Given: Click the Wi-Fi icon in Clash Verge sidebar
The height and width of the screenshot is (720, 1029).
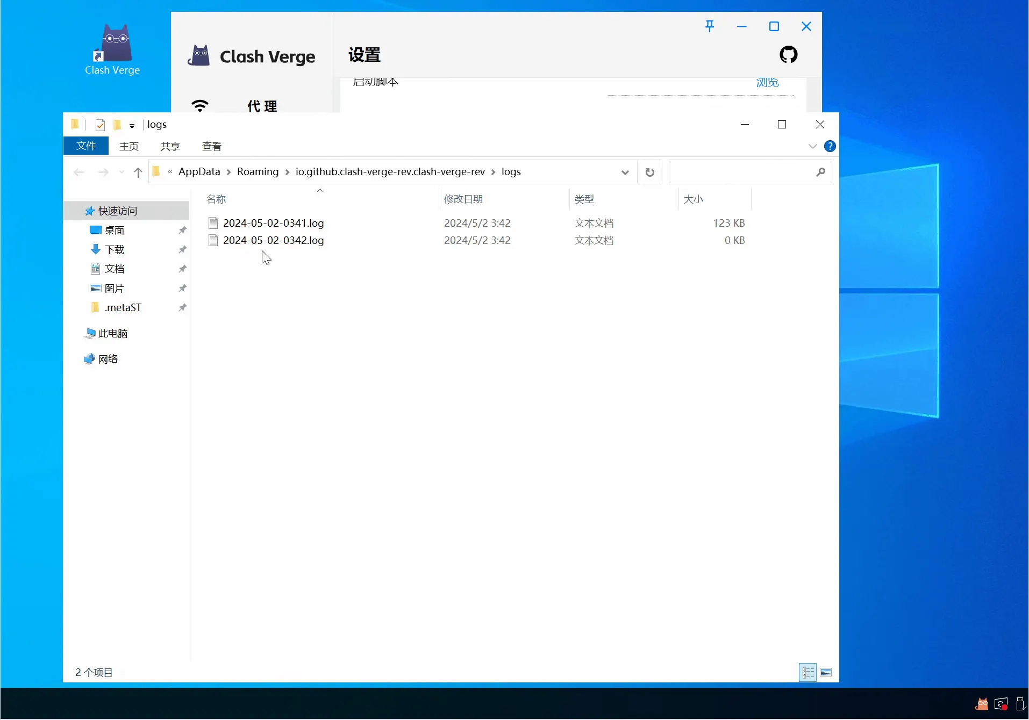Looking at the screenshot, I should click(x=199, y=105).
